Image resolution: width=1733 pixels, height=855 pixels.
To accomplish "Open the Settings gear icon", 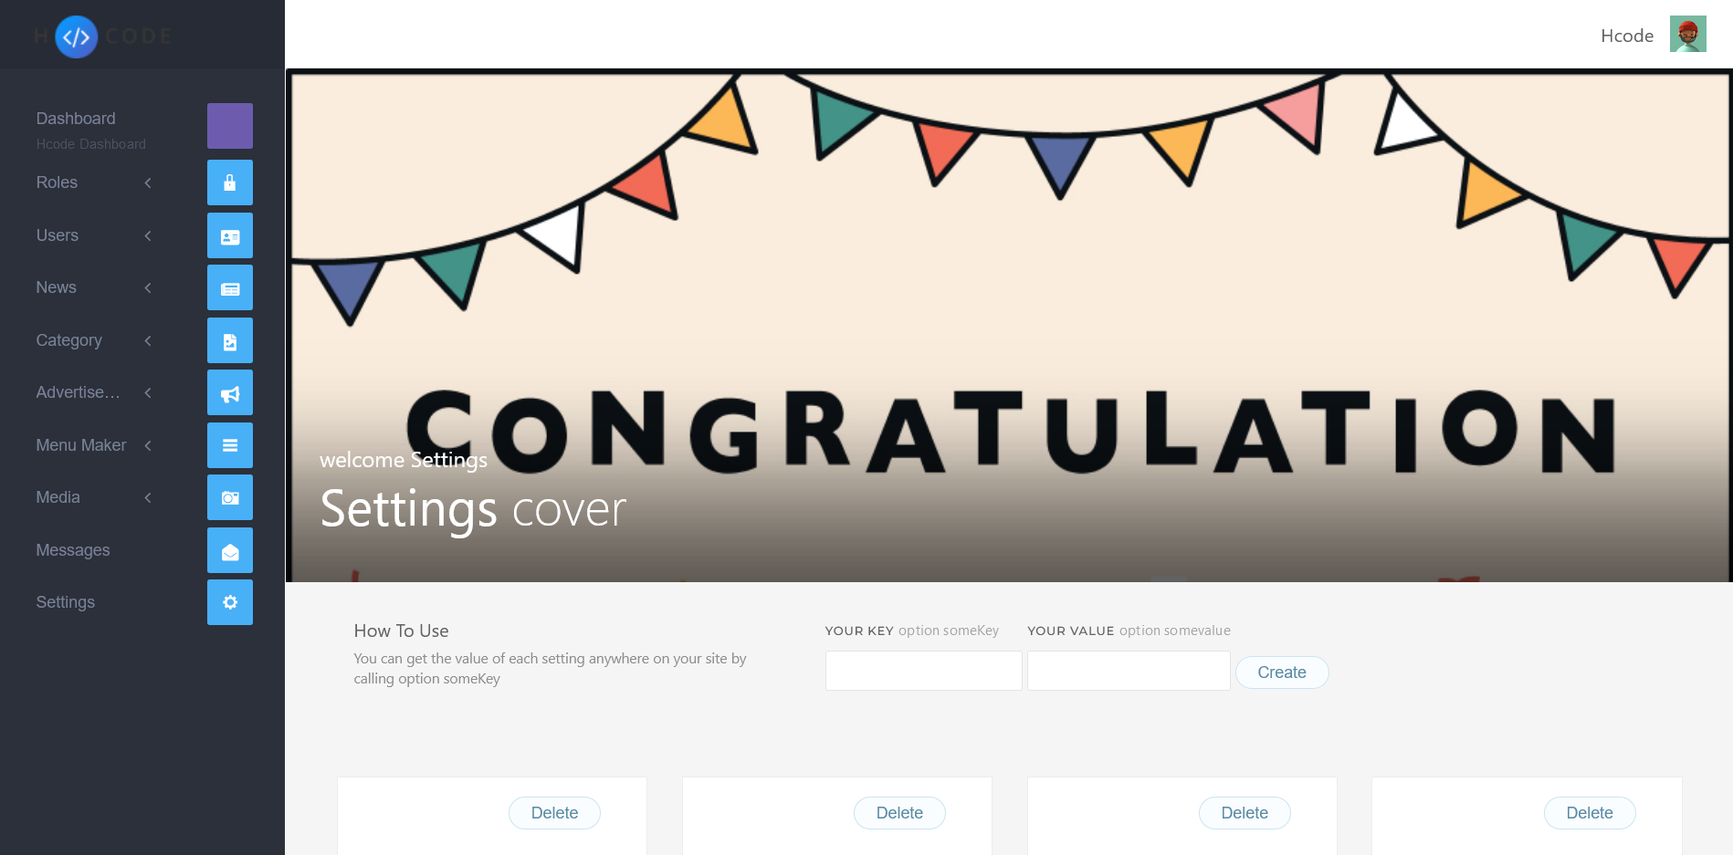I will pos(230,602).
